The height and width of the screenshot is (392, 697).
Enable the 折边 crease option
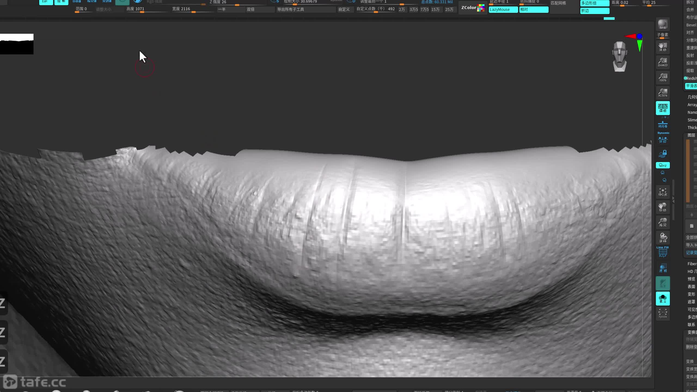point(595,11)
